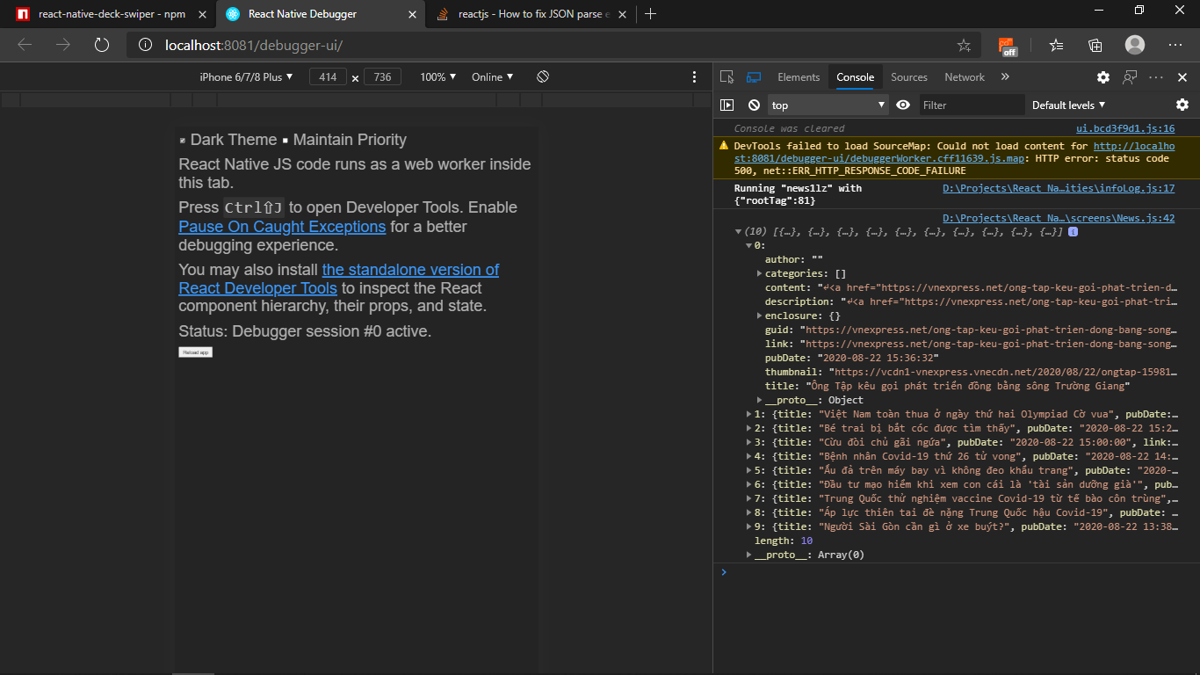The image size is (1200, 675).
Task: Switch to the Elements tab
Action: [799, 77]
